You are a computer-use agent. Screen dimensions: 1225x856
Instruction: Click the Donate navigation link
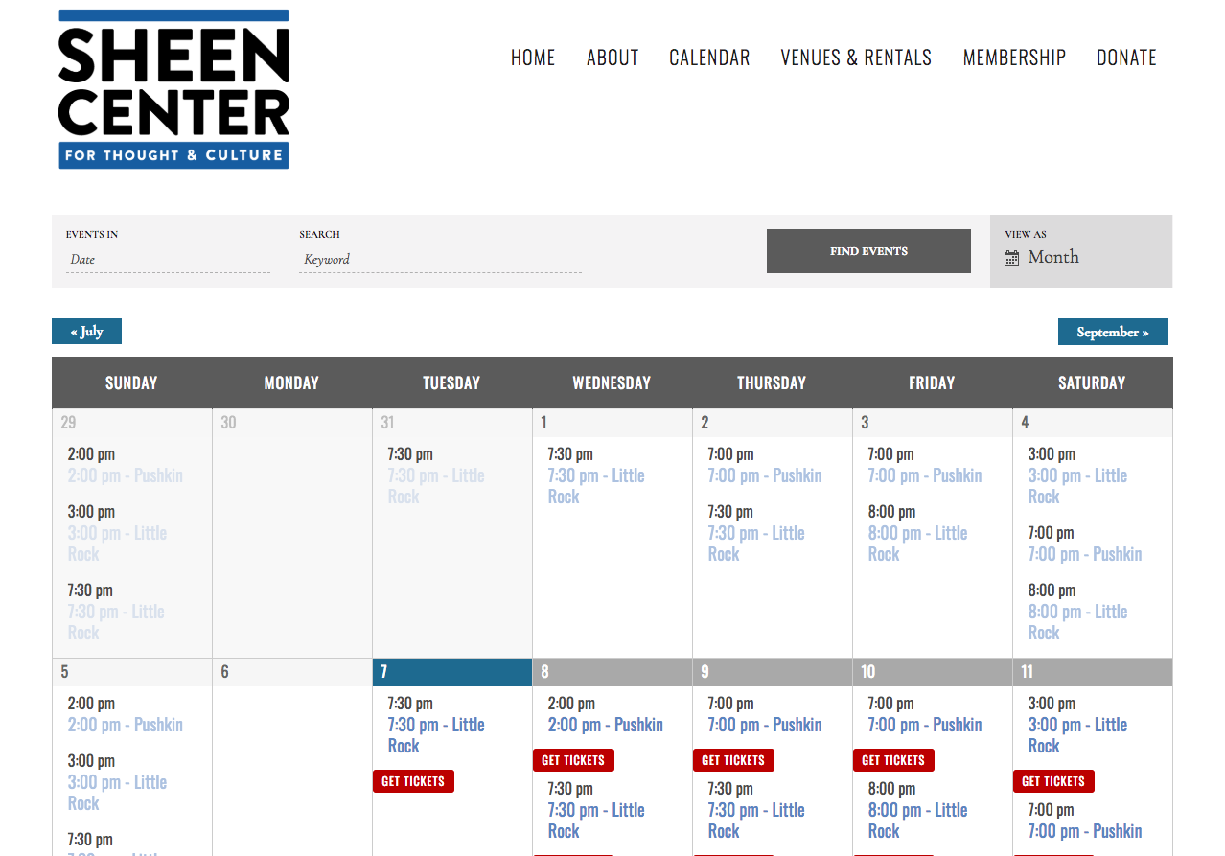(1126, 58)
